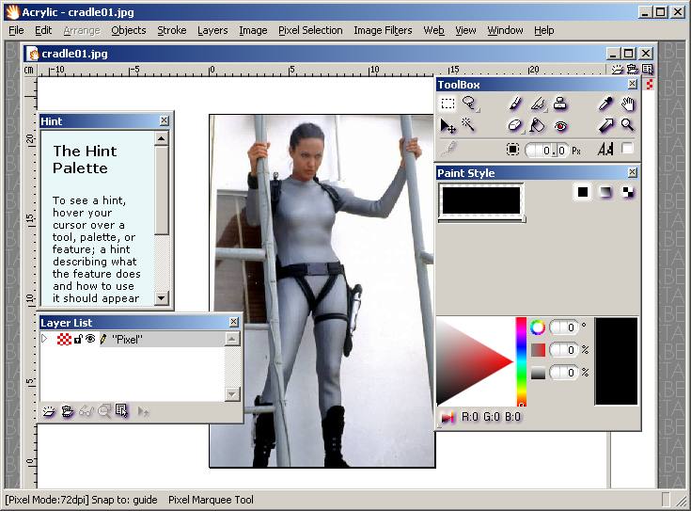The height and width of the screenshot is (511, 691).
Task: Click the Pixel layer checkerboard thumbnail
Action: pyautogui.click(x=64, y=339)
